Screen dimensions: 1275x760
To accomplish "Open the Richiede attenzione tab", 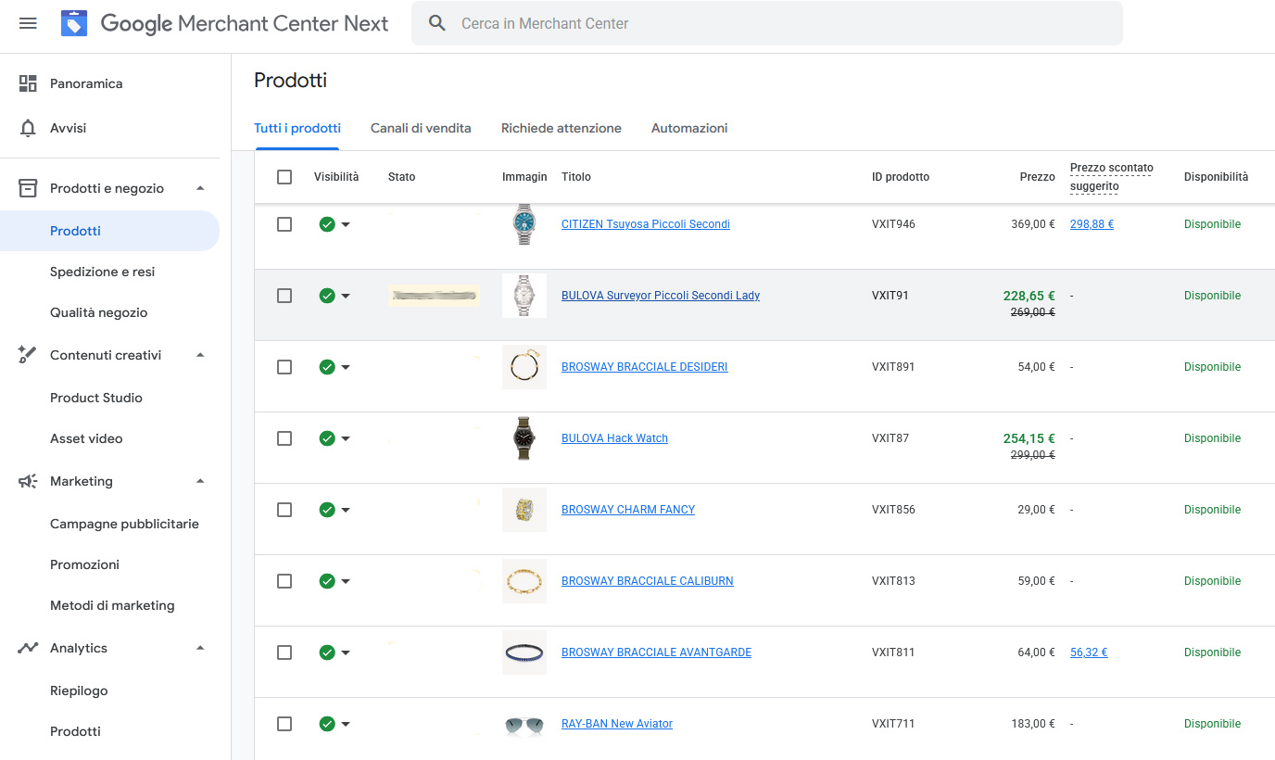I will coord(562,128).
